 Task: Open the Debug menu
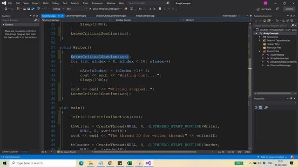click(x=56, y=3)
